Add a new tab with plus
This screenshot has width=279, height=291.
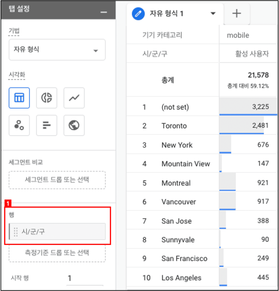click(x=236, y=14)
